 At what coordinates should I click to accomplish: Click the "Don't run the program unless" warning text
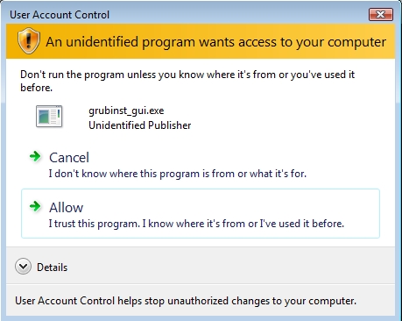tap(187, 81)
